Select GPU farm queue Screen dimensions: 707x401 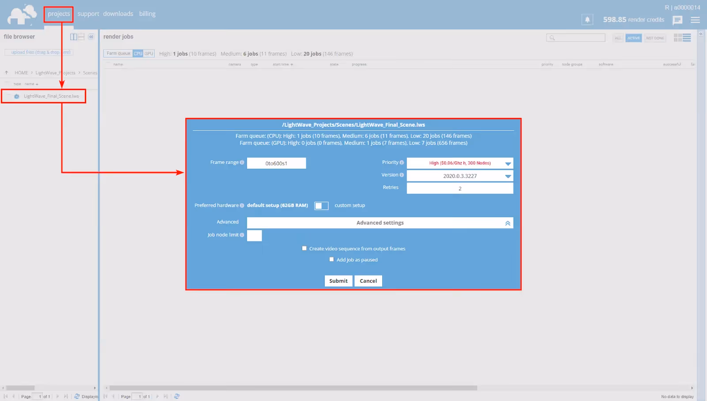[x=149, y=53]
